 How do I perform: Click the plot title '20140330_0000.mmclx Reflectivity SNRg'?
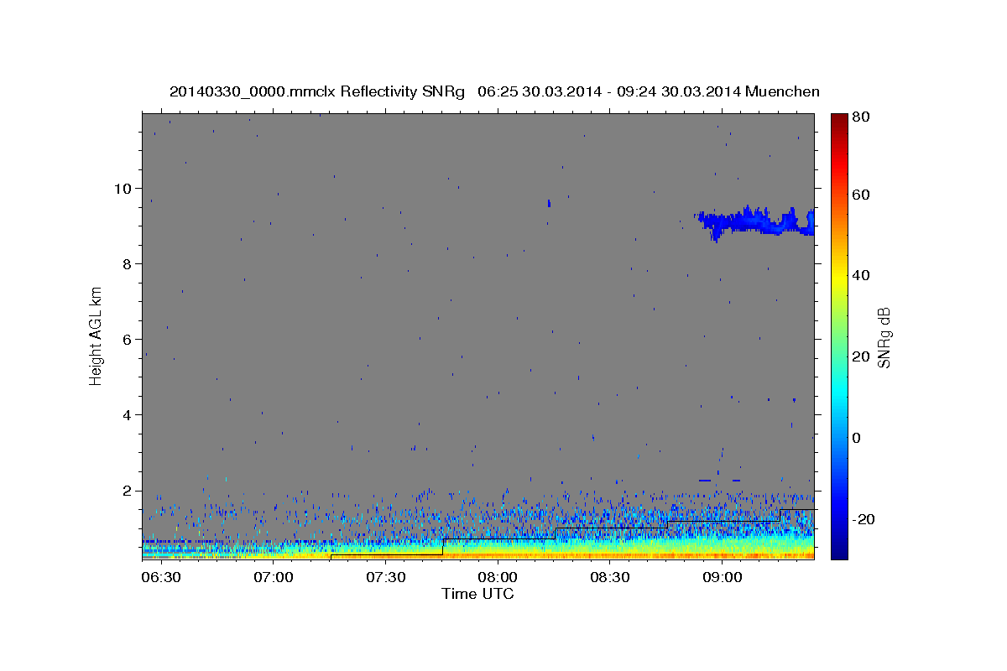click(317, 91)
